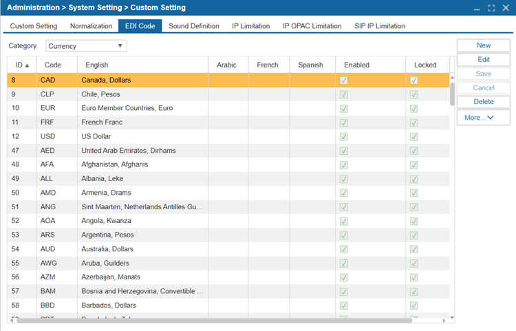This screenshot has height=331, width=516.
Task: Expand the More... menu
Action: click(x=483, y=118)
